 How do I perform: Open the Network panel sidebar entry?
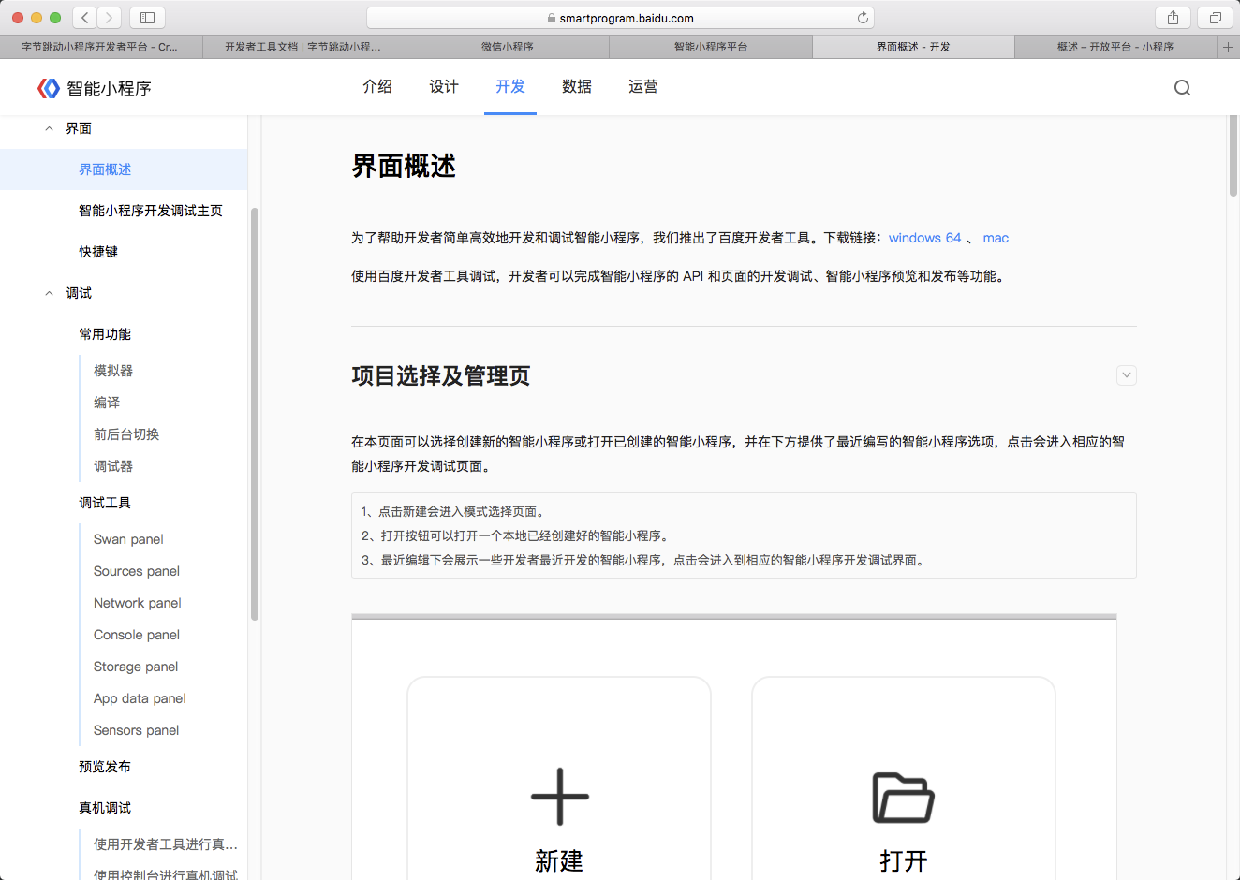(x=138, y=603)
